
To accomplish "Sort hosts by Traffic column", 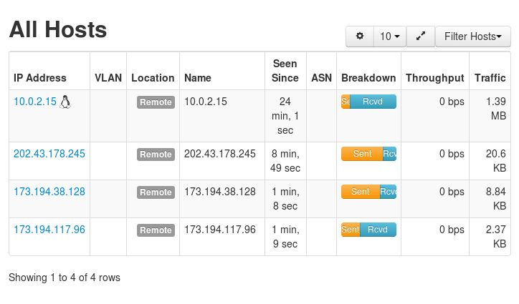I will click(490, 78).
